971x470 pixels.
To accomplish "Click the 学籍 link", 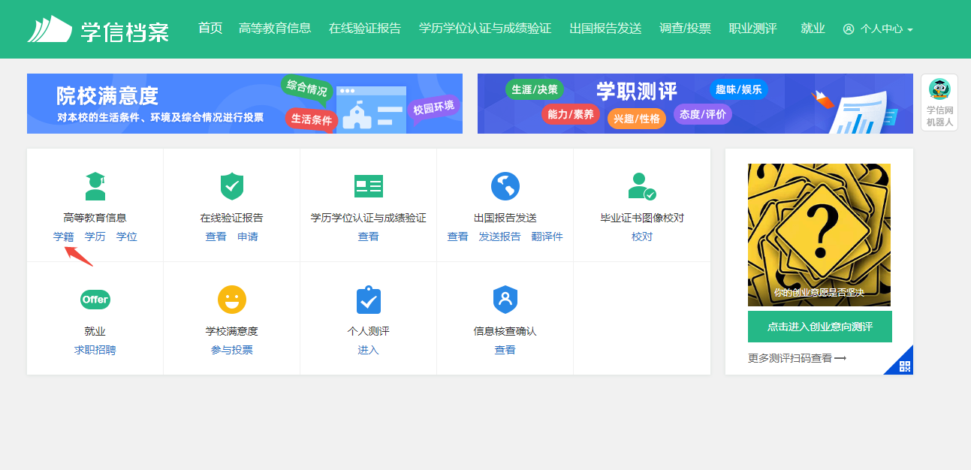I will (x=63, y=237).
